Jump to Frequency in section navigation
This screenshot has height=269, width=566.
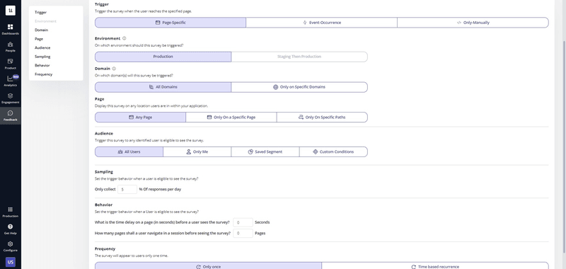(x=43, y=74)
